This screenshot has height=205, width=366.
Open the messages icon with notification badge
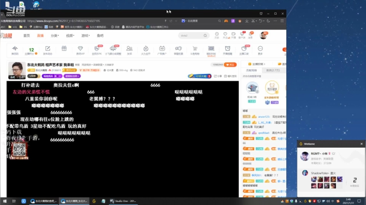click(x=251, y=35)
